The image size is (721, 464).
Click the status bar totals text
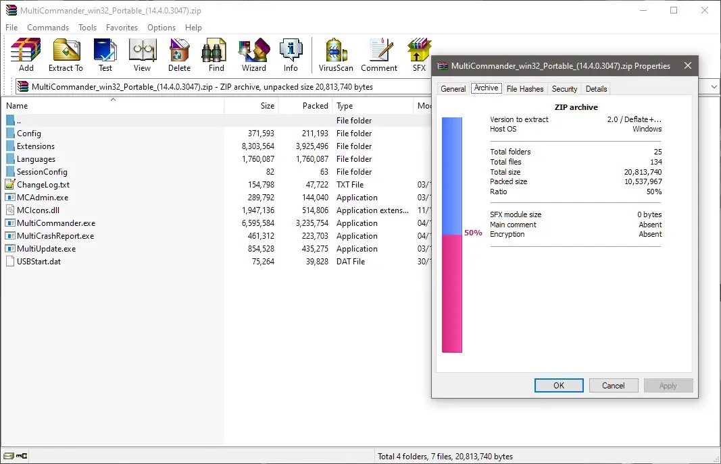(x=445, y=456)
